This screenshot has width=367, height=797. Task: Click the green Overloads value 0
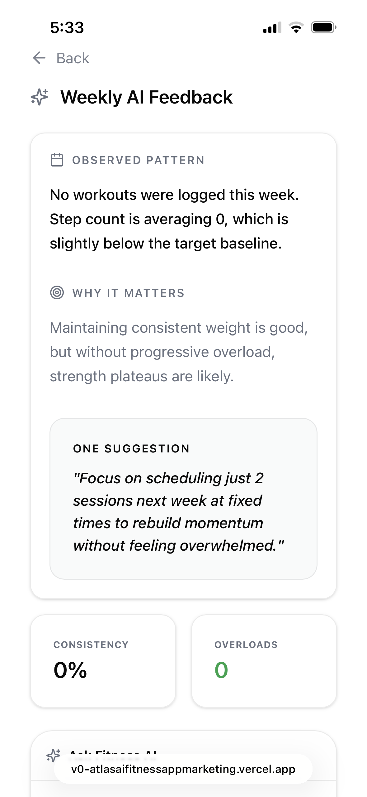click(x=221, y=670)
